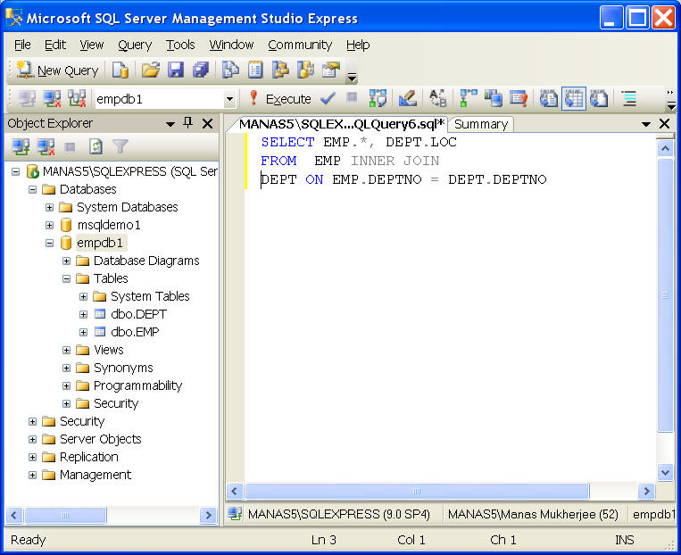681x555 pixels.
Task: Close the Object Explorer panel
Action: (208, 124)
